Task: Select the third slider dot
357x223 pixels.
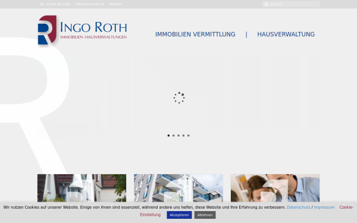Action: (x=178, y=136)
